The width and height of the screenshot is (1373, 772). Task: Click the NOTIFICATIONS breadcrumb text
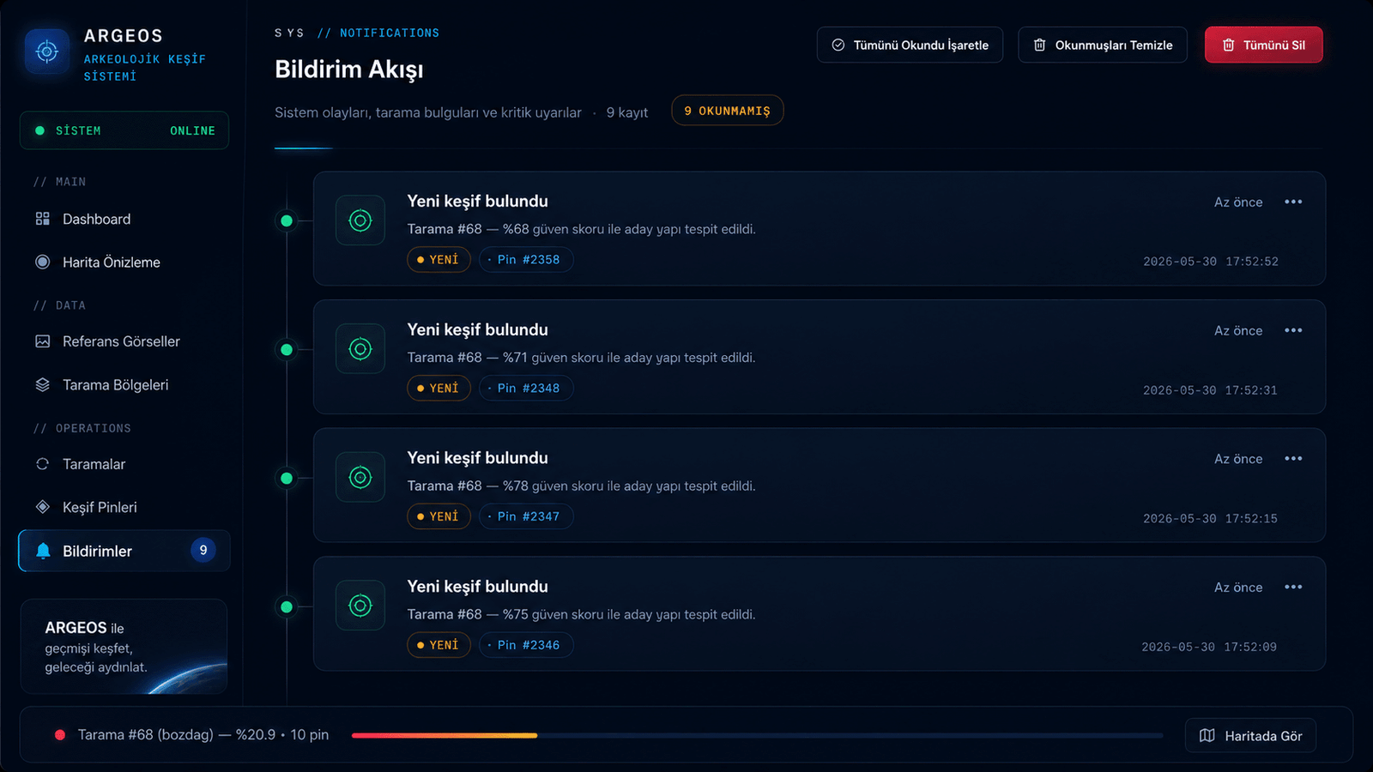click(390, 33)
